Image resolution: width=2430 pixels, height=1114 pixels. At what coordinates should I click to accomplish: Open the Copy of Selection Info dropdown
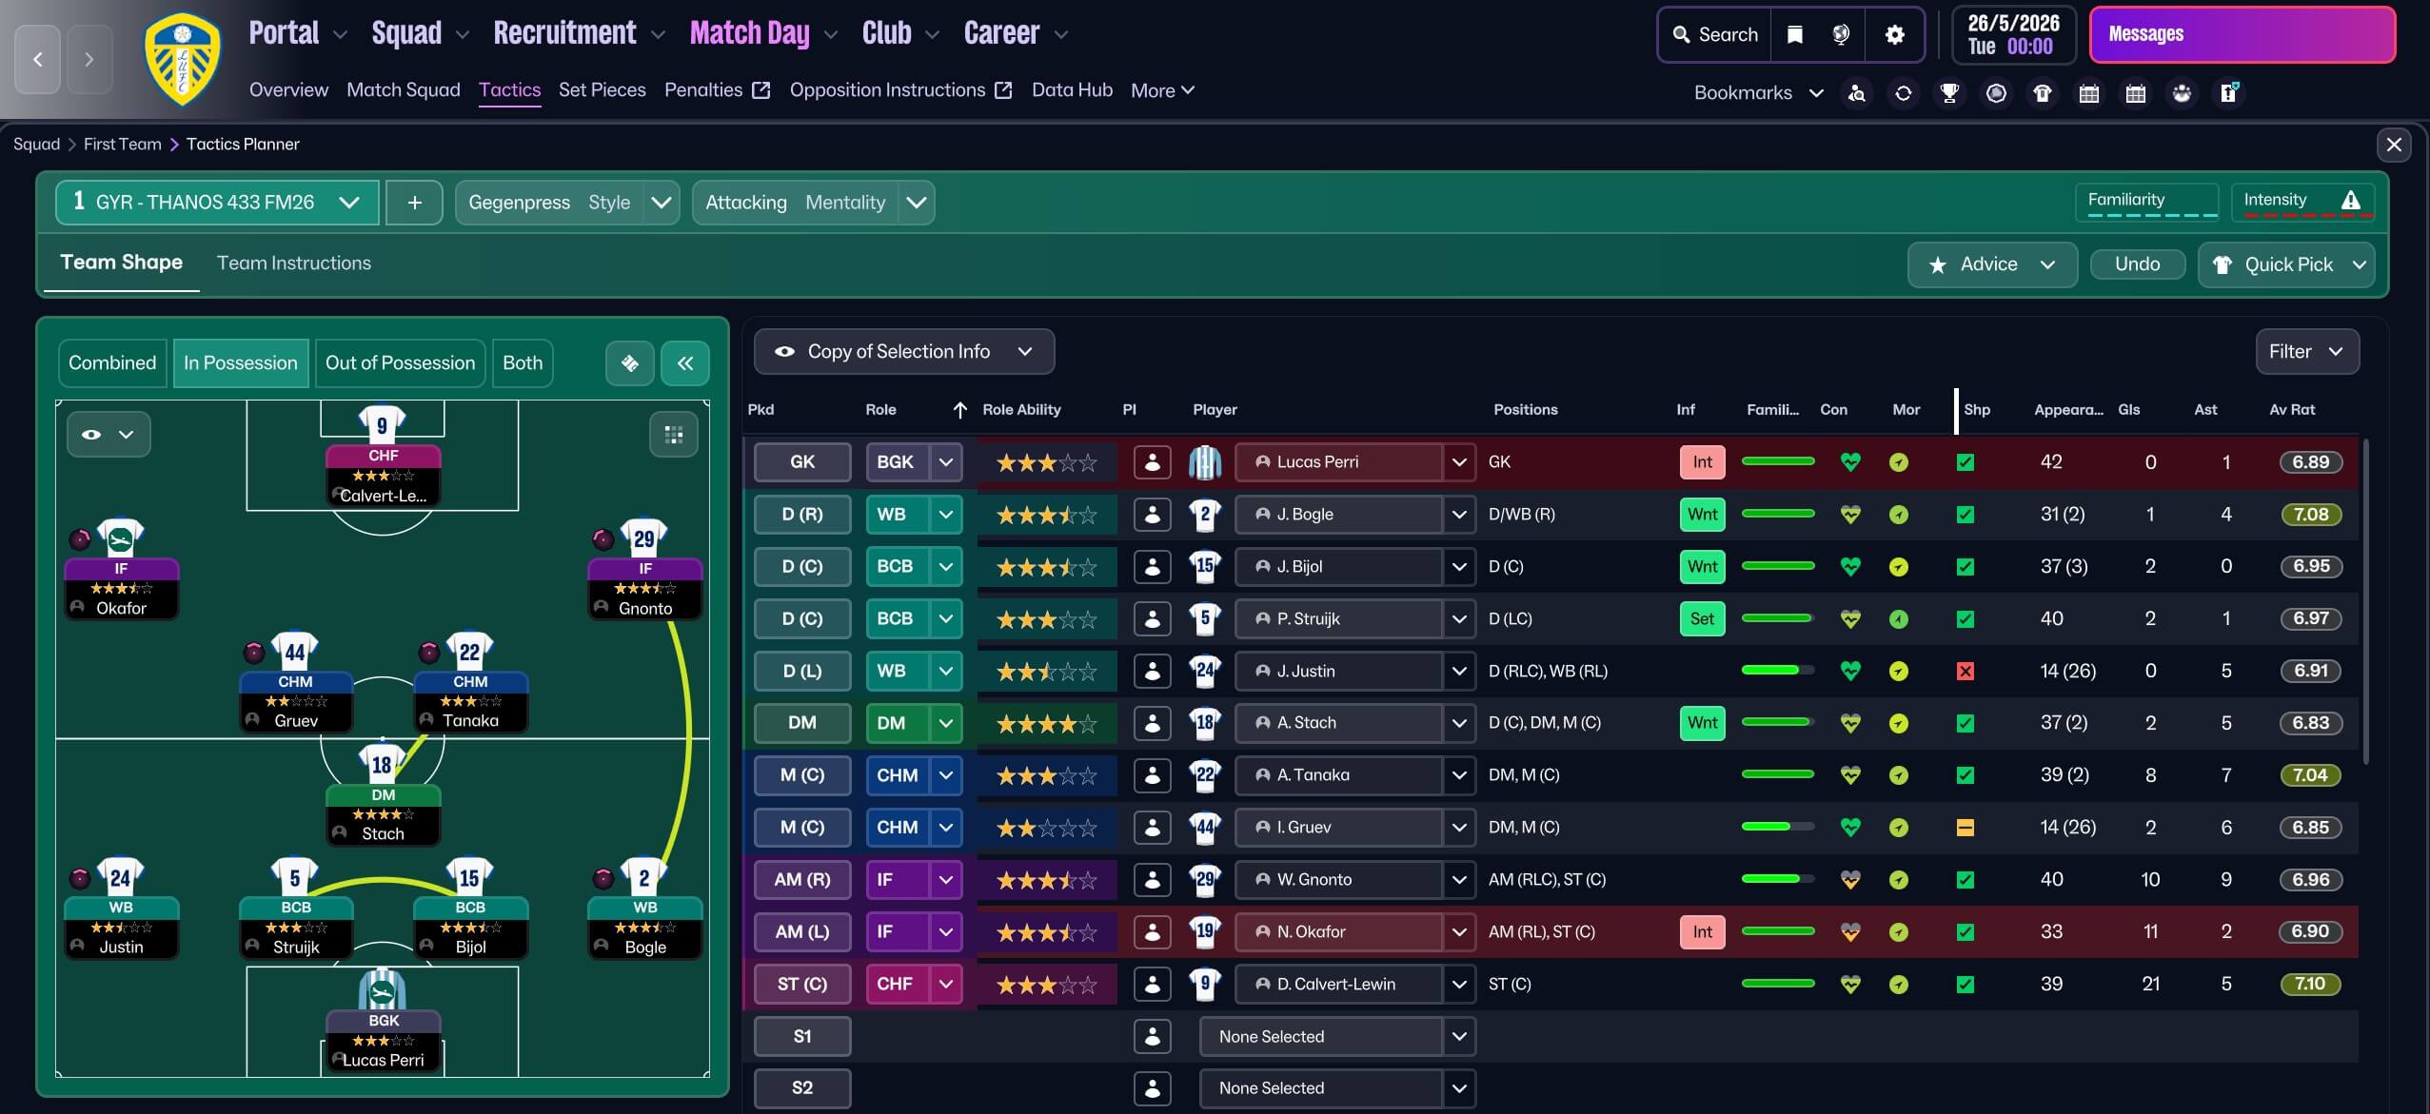pyautogui.click(x=903, y=352)
